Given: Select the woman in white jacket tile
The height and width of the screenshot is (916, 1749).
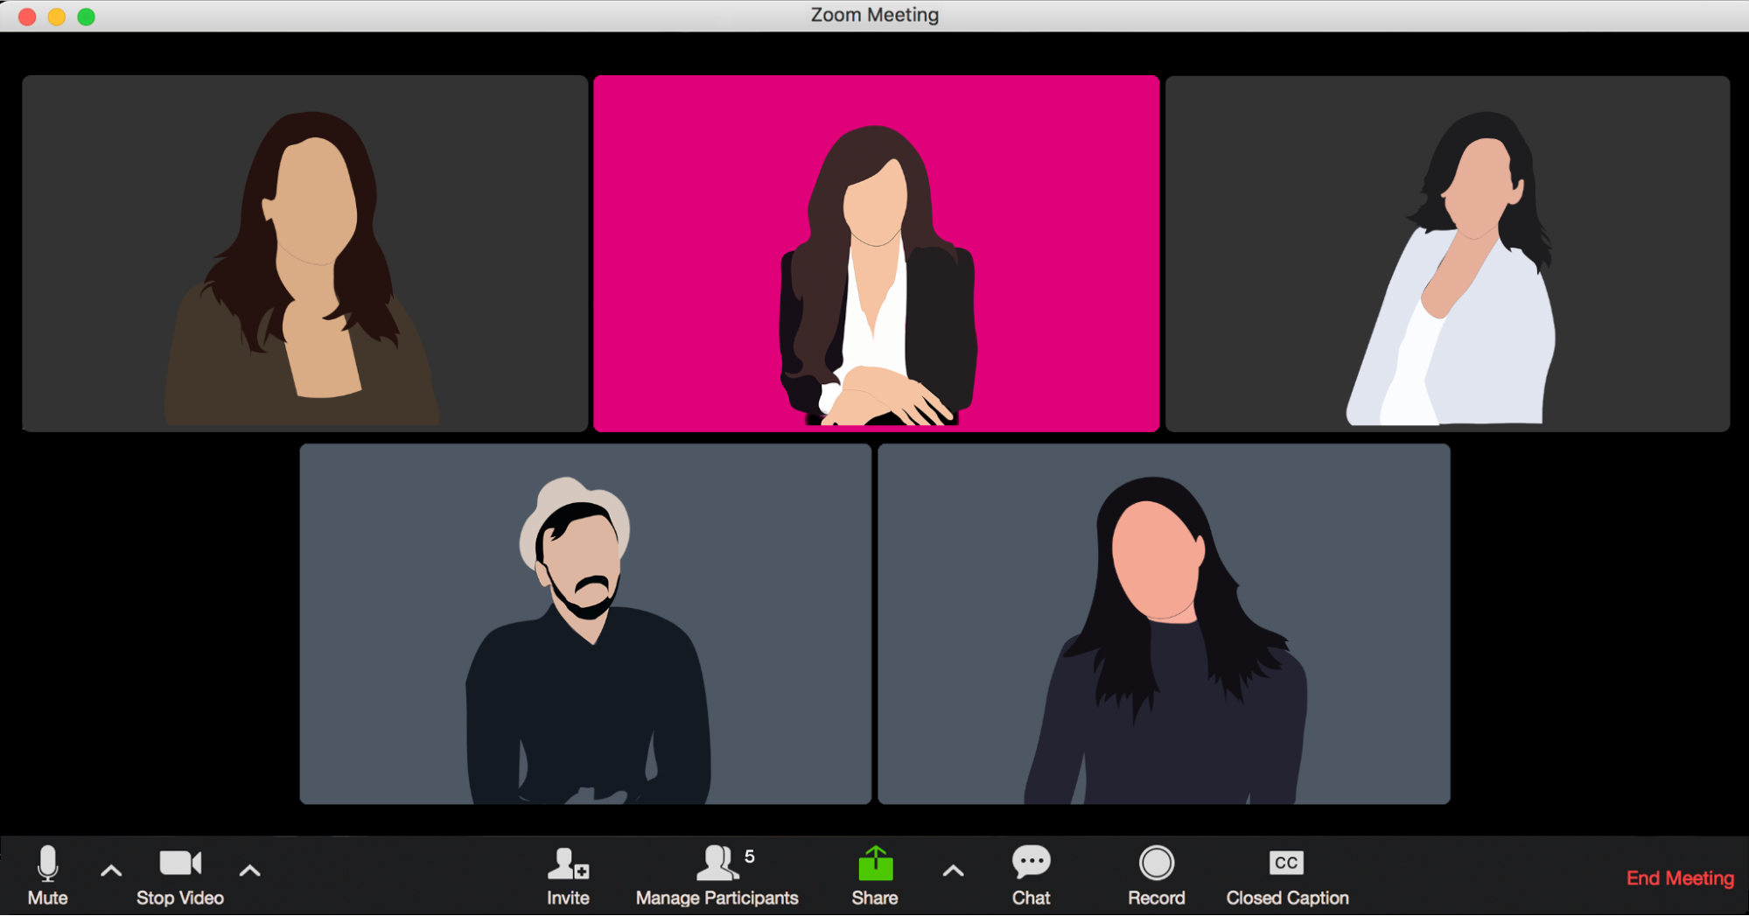Looking at the screenshot, I should [1447, 254].
